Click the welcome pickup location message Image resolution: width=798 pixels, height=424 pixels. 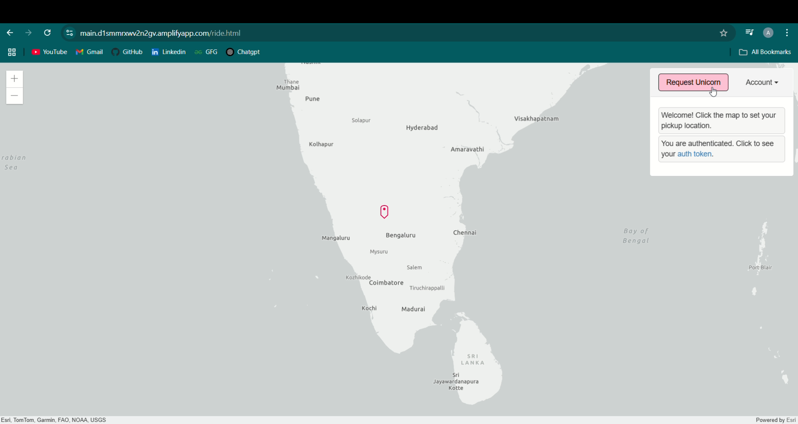point(721,120)
